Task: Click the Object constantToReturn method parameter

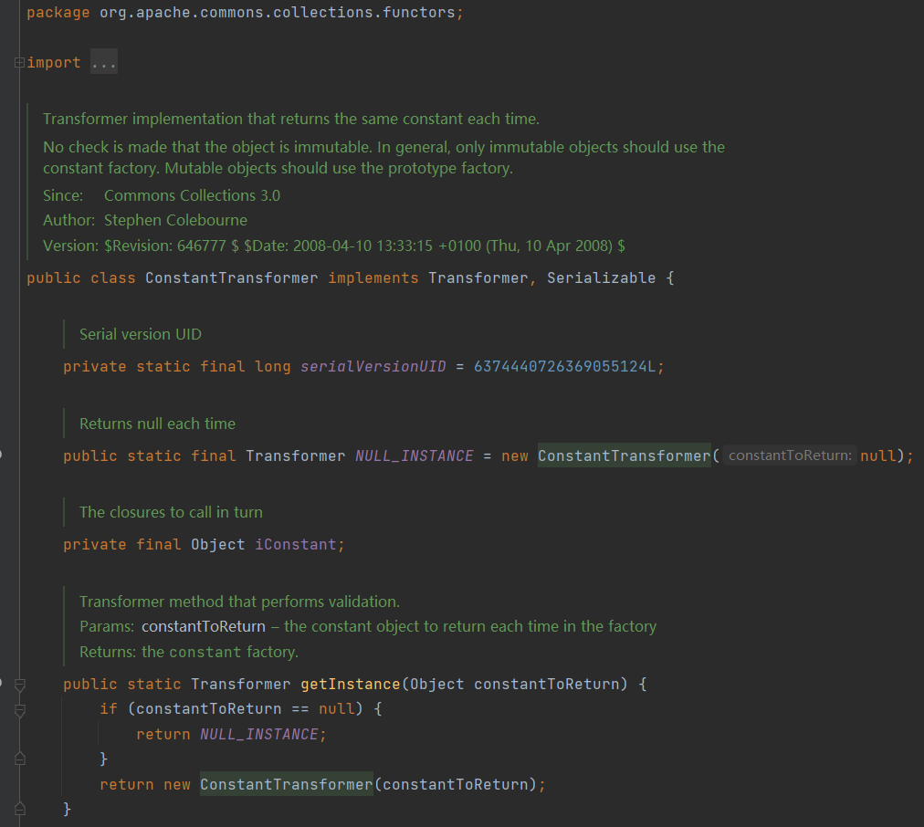Action: [514, 684]
